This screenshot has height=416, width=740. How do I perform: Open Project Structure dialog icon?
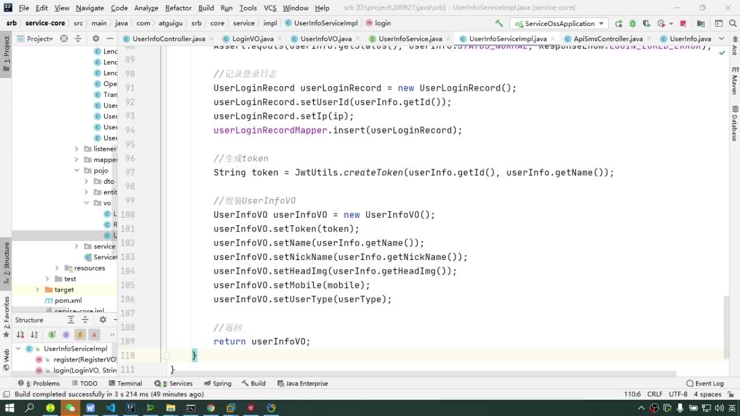[x=701, y=24]
